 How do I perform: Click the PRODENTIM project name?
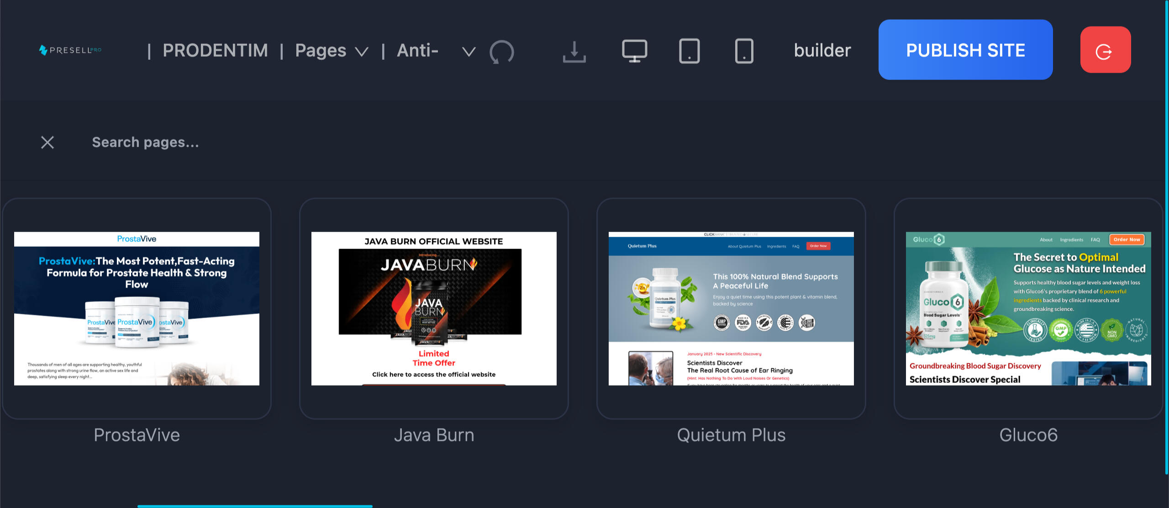click(x=215, y=51)
